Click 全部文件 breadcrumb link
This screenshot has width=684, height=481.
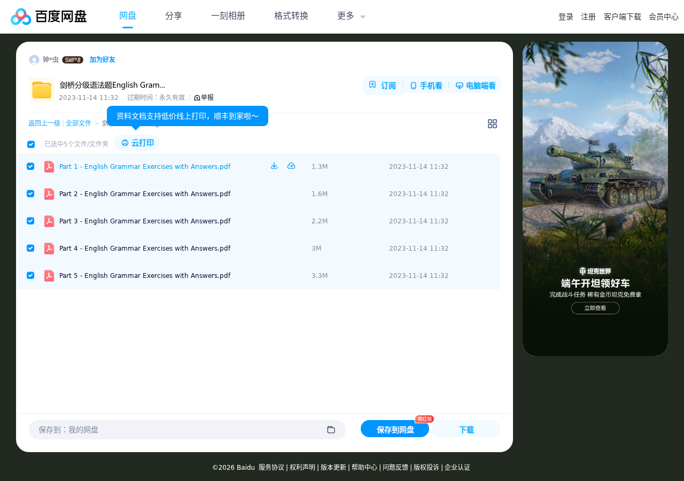pos(79,123)
